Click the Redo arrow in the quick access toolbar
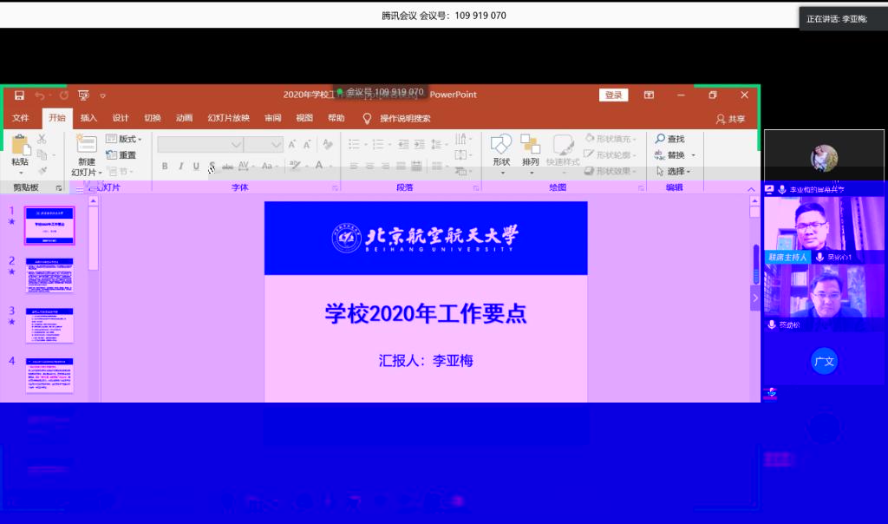 [x=64, y=95]
